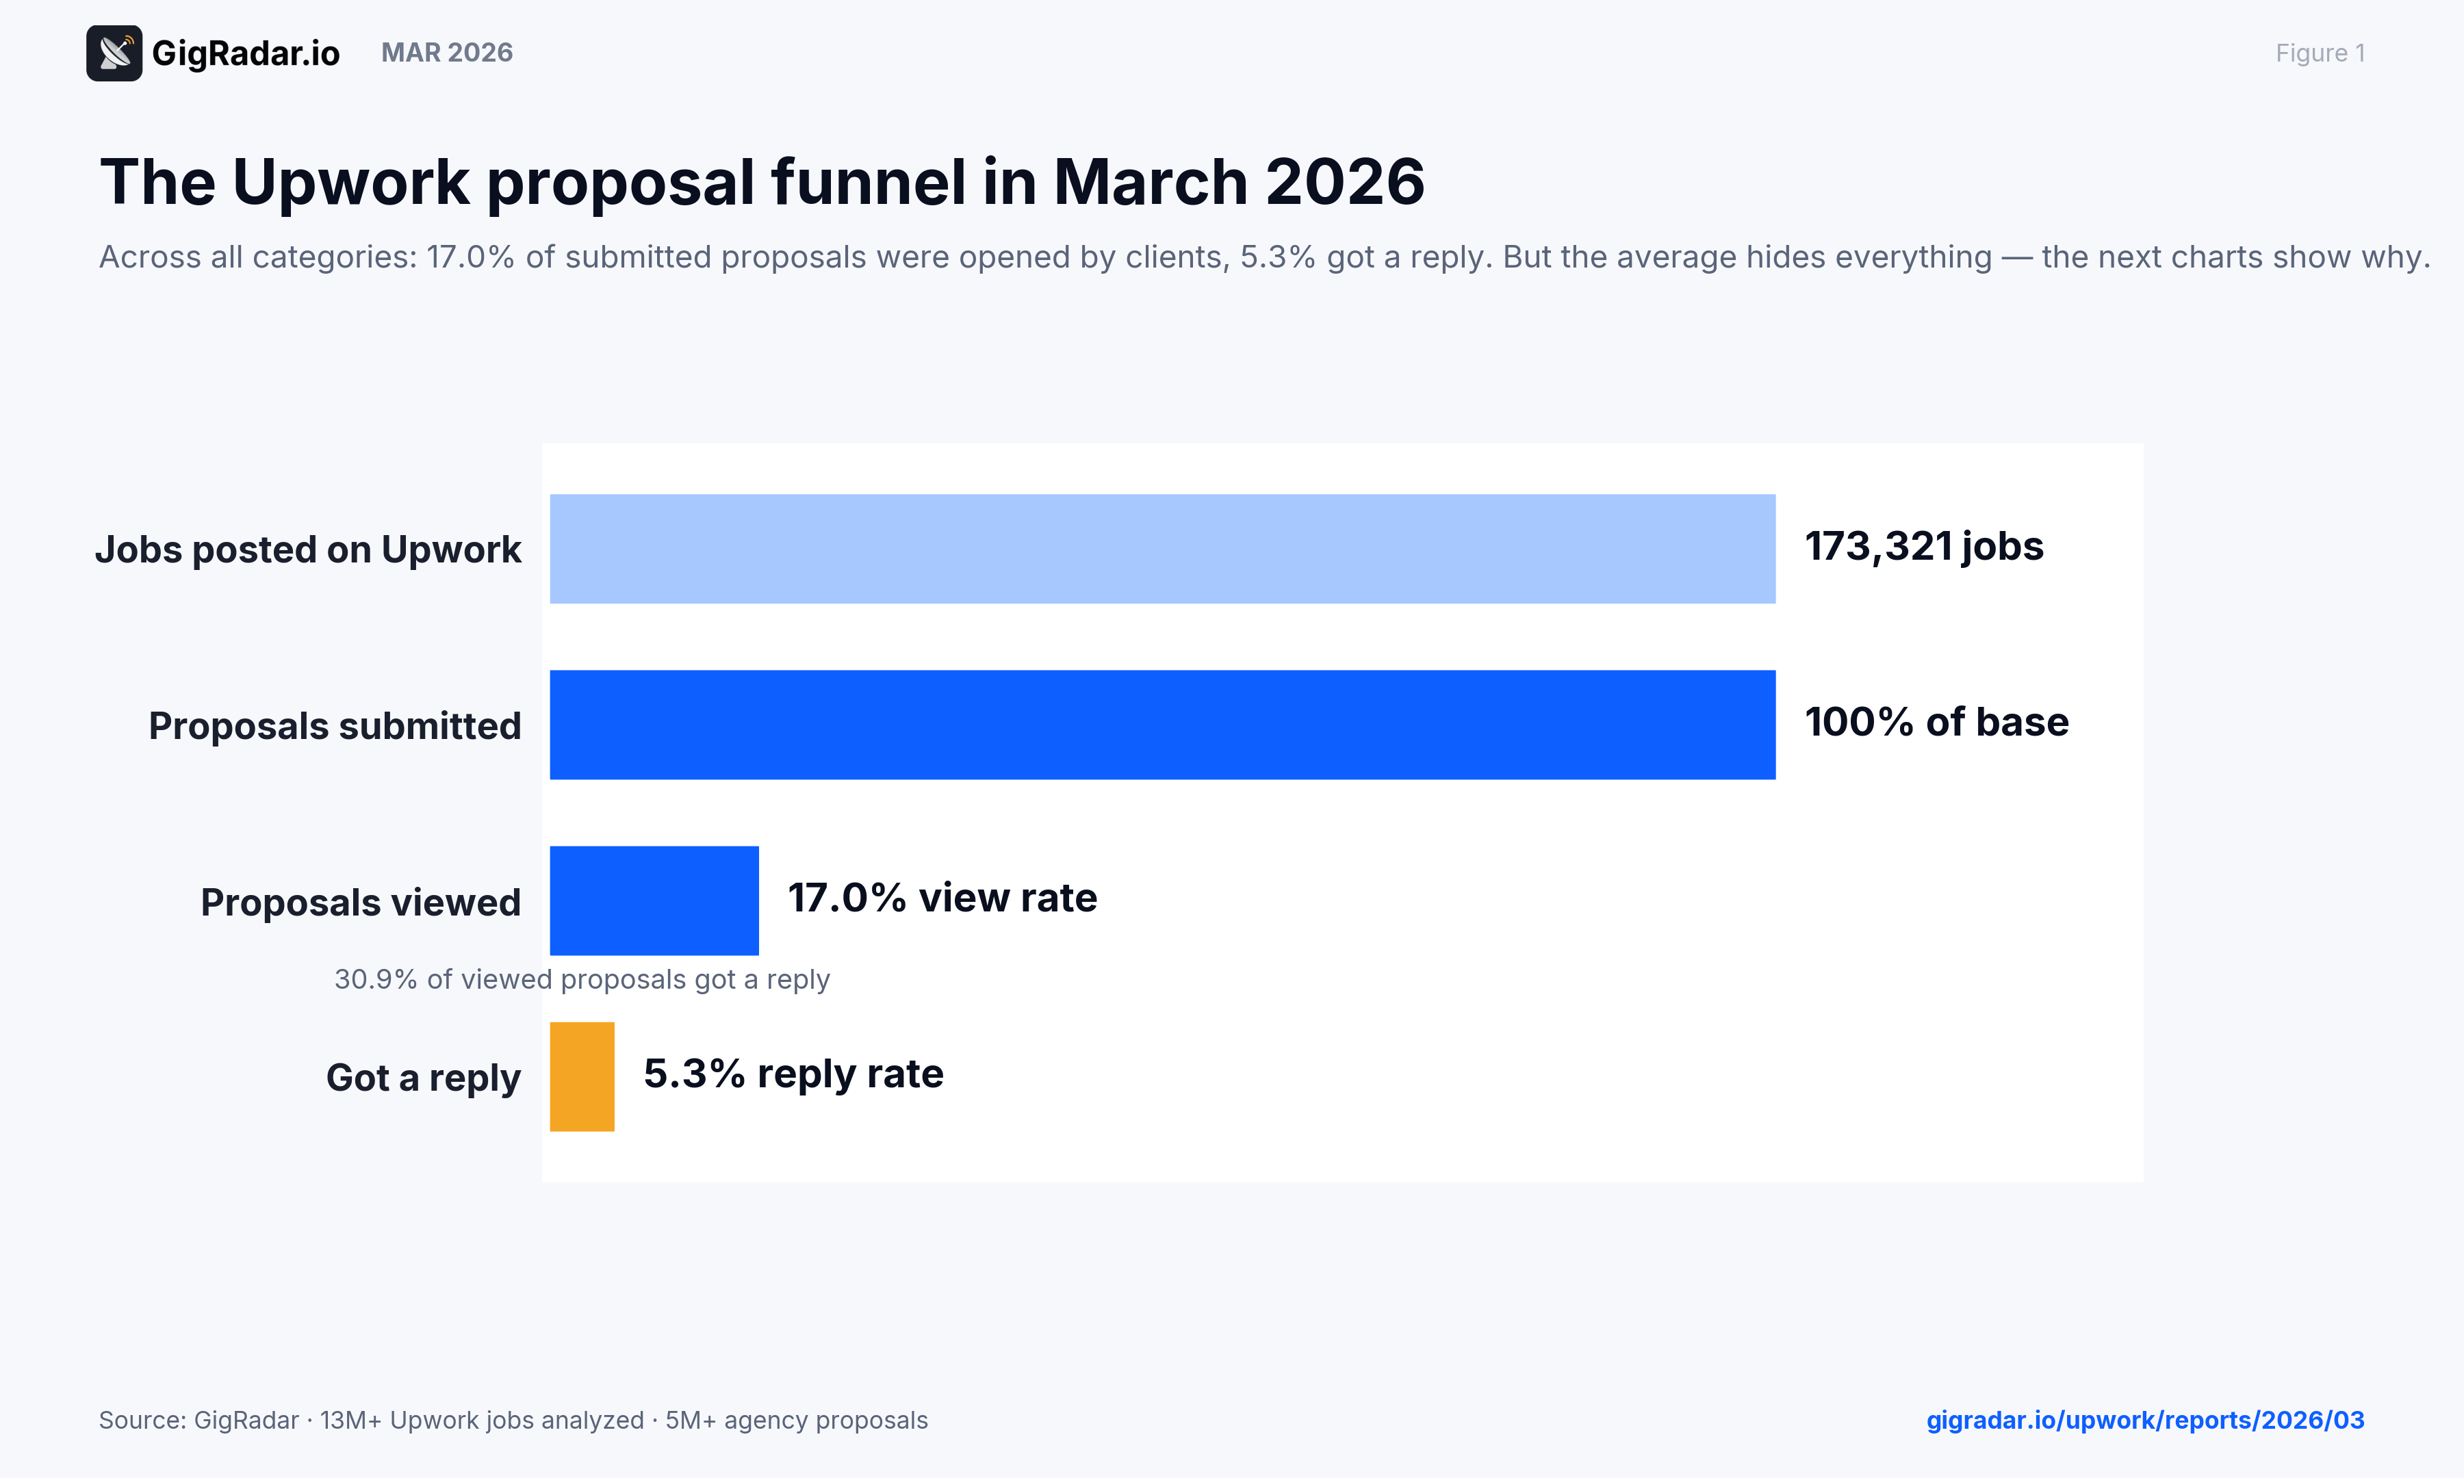This screenshot has width=2464, height=1478.
Task: Click the 30.9% of viewed proposals annotation
Action: pyautogui.click(x=582, y=979)
